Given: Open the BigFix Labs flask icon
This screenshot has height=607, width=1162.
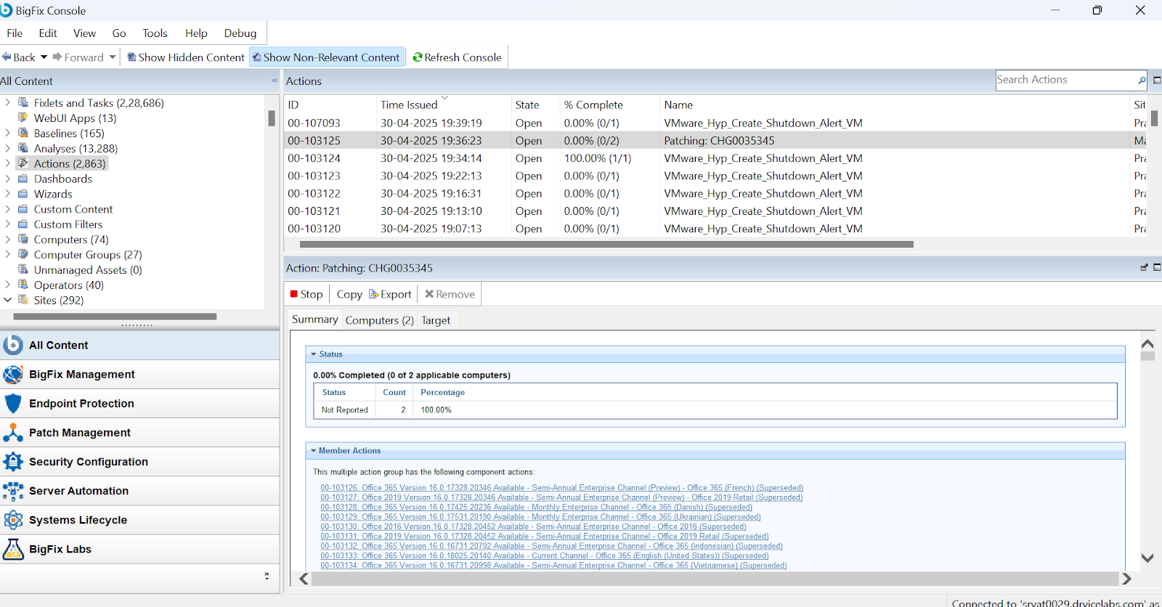Looking at the screenshot, I should (13, 550).
